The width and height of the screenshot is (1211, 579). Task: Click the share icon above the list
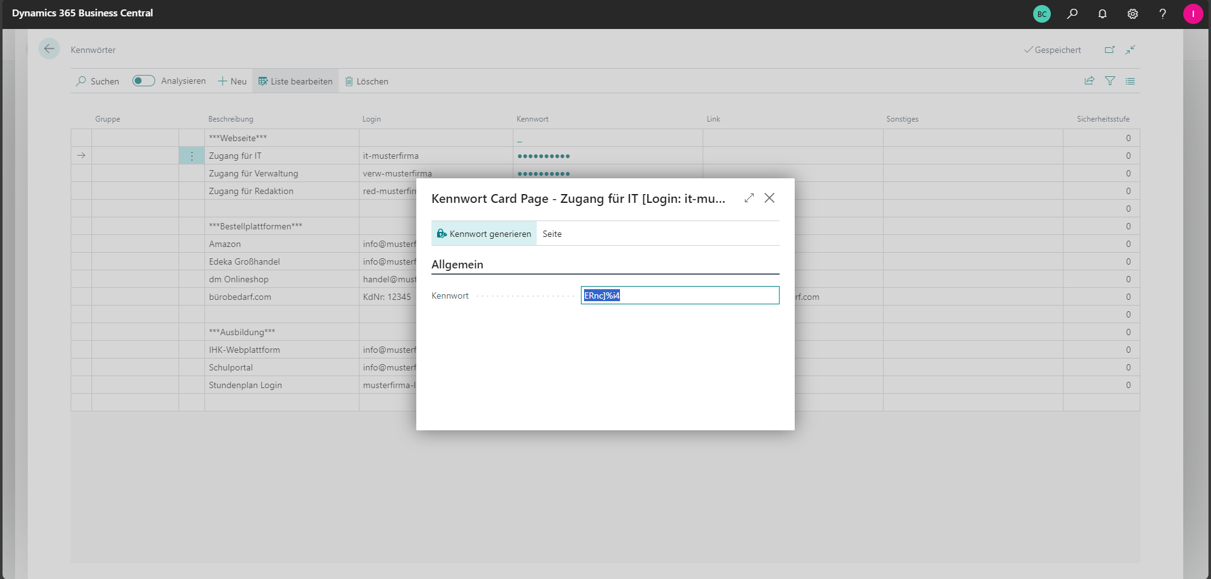point(1089,81)
